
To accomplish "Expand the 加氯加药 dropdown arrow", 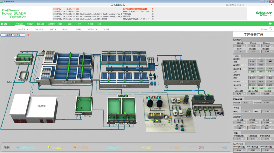I will 97,30.
